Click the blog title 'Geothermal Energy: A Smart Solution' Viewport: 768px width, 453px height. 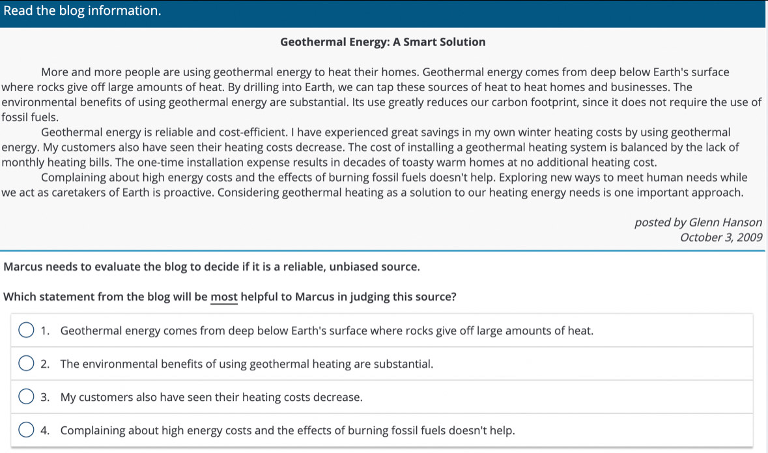[383, 42]
